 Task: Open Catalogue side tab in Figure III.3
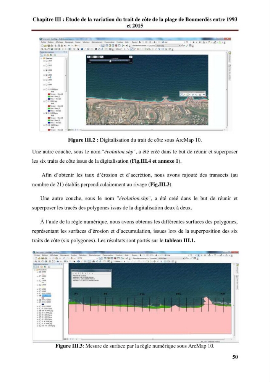(237, 268)
